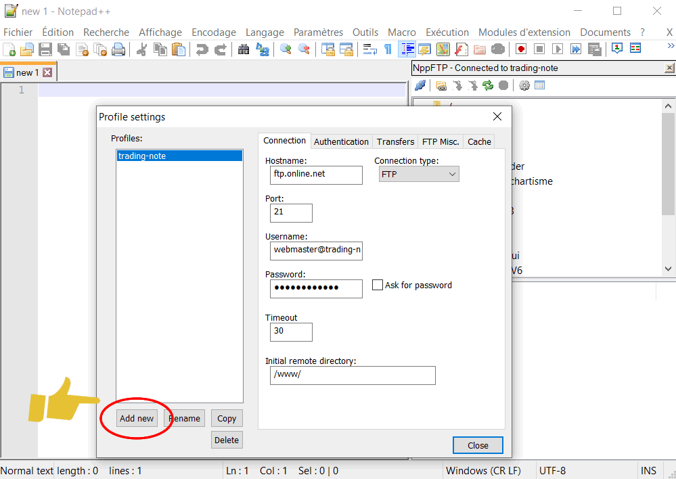
Task: Click the Paste clipboard toolbar icon
Action: coord(178,49)
